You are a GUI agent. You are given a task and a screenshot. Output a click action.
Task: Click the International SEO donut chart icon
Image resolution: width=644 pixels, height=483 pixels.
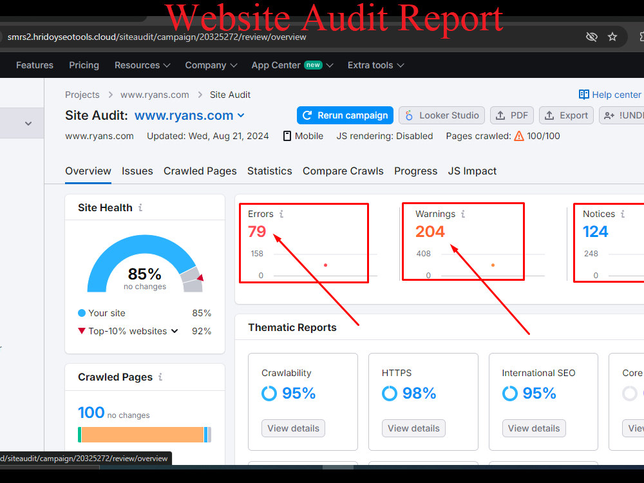coord(509,393)
